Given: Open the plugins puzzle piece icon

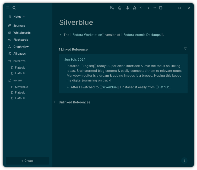Looking at the screenshot, I should pos(135,8).
